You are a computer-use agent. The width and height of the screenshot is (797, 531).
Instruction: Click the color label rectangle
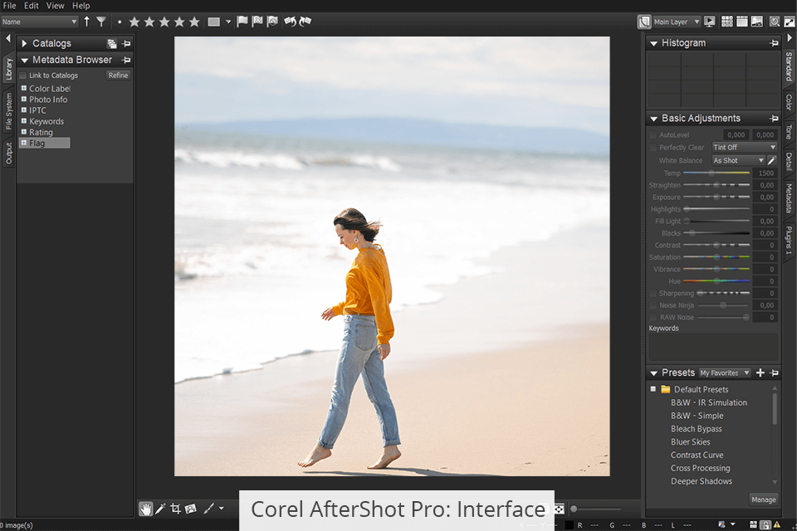pos(214,22)
